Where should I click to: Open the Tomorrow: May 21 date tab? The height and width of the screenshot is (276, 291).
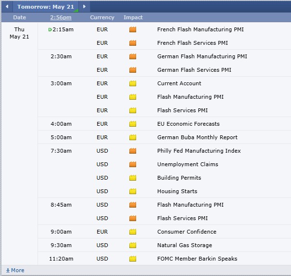(46, 7)
